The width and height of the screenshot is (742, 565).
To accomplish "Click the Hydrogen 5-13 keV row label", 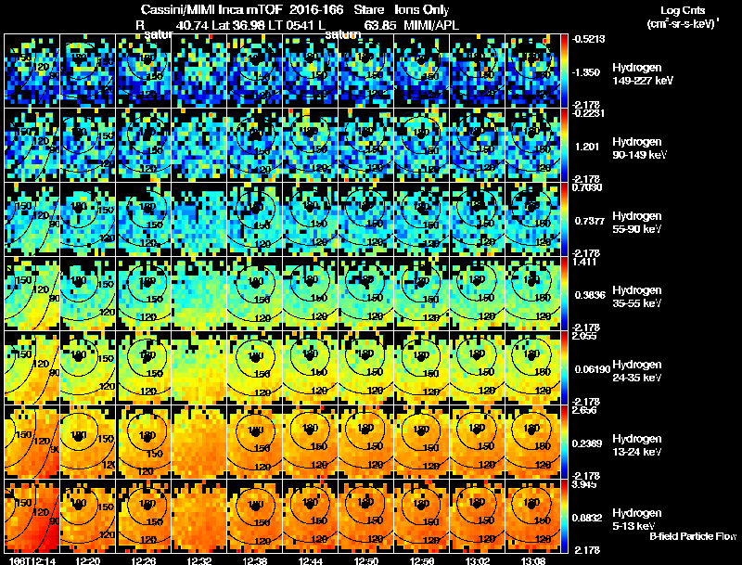I will 636,520.
